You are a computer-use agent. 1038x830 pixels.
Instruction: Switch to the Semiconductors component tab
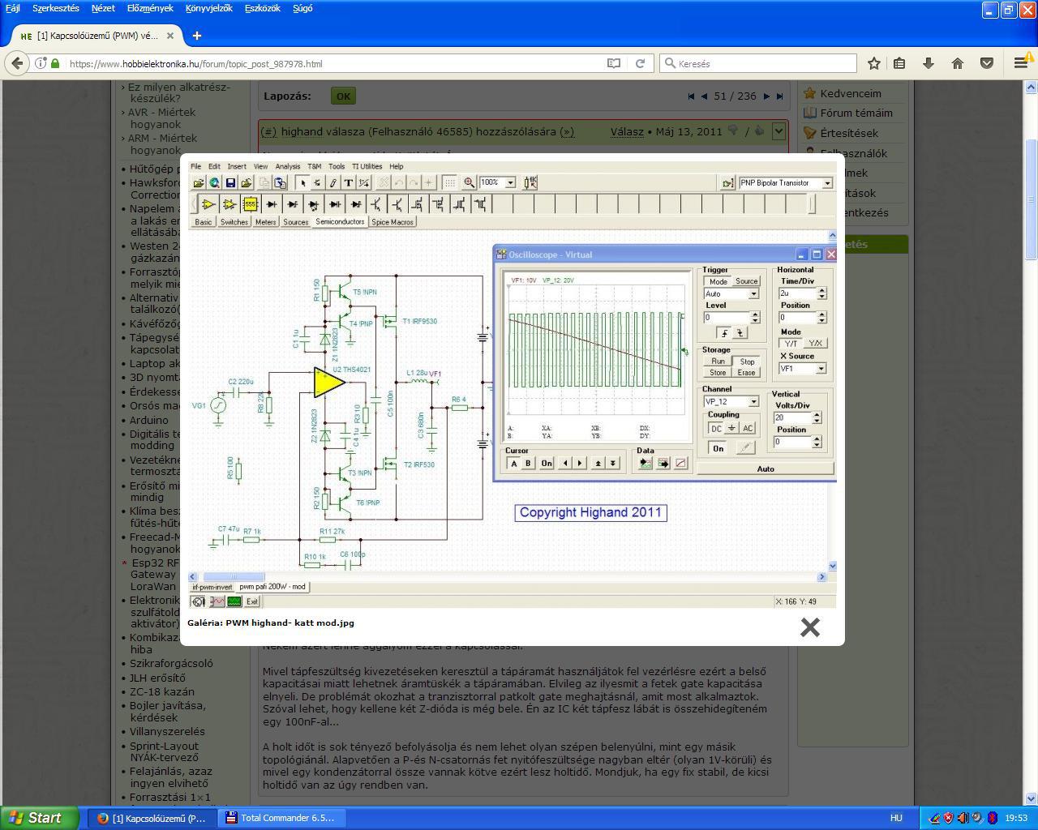340,221
